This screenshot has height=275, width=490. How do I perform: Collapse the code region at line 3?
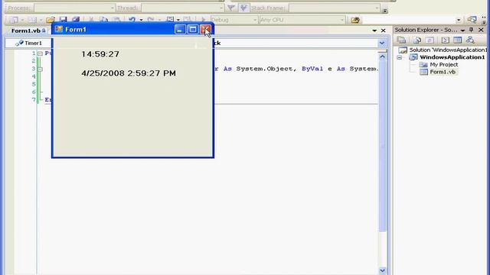pyautogui.click(x=40, y=69)
